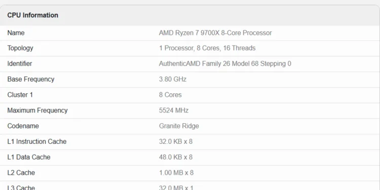Select the Maximum Frequency label
The width and height of the screenshot is (380, 190).
[37, 110]
